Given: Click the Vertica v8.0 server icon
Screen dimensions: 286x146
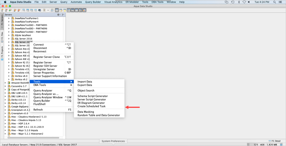Looking at the screenshot, I should click(x=13, y=76).
